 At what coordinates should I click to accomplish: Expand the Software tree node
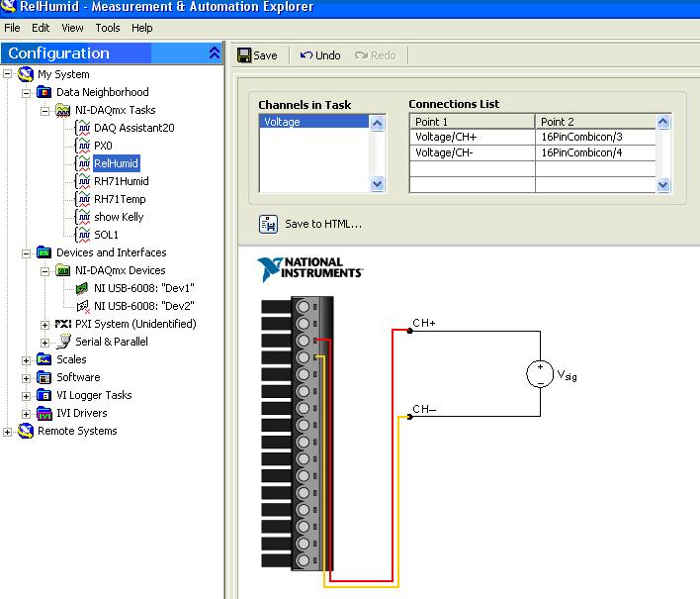tap(28, 377)
